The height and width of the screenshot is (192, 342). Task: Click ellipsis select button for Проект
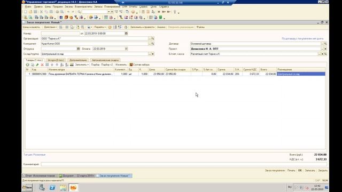[322, 49]
